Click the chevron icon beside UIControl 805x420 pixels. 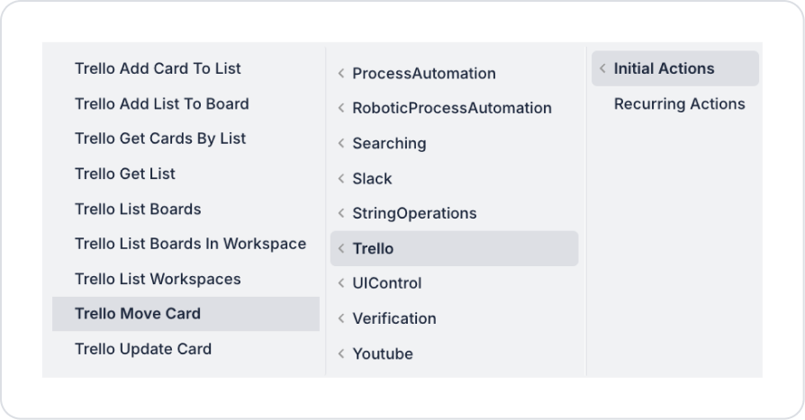341,283
